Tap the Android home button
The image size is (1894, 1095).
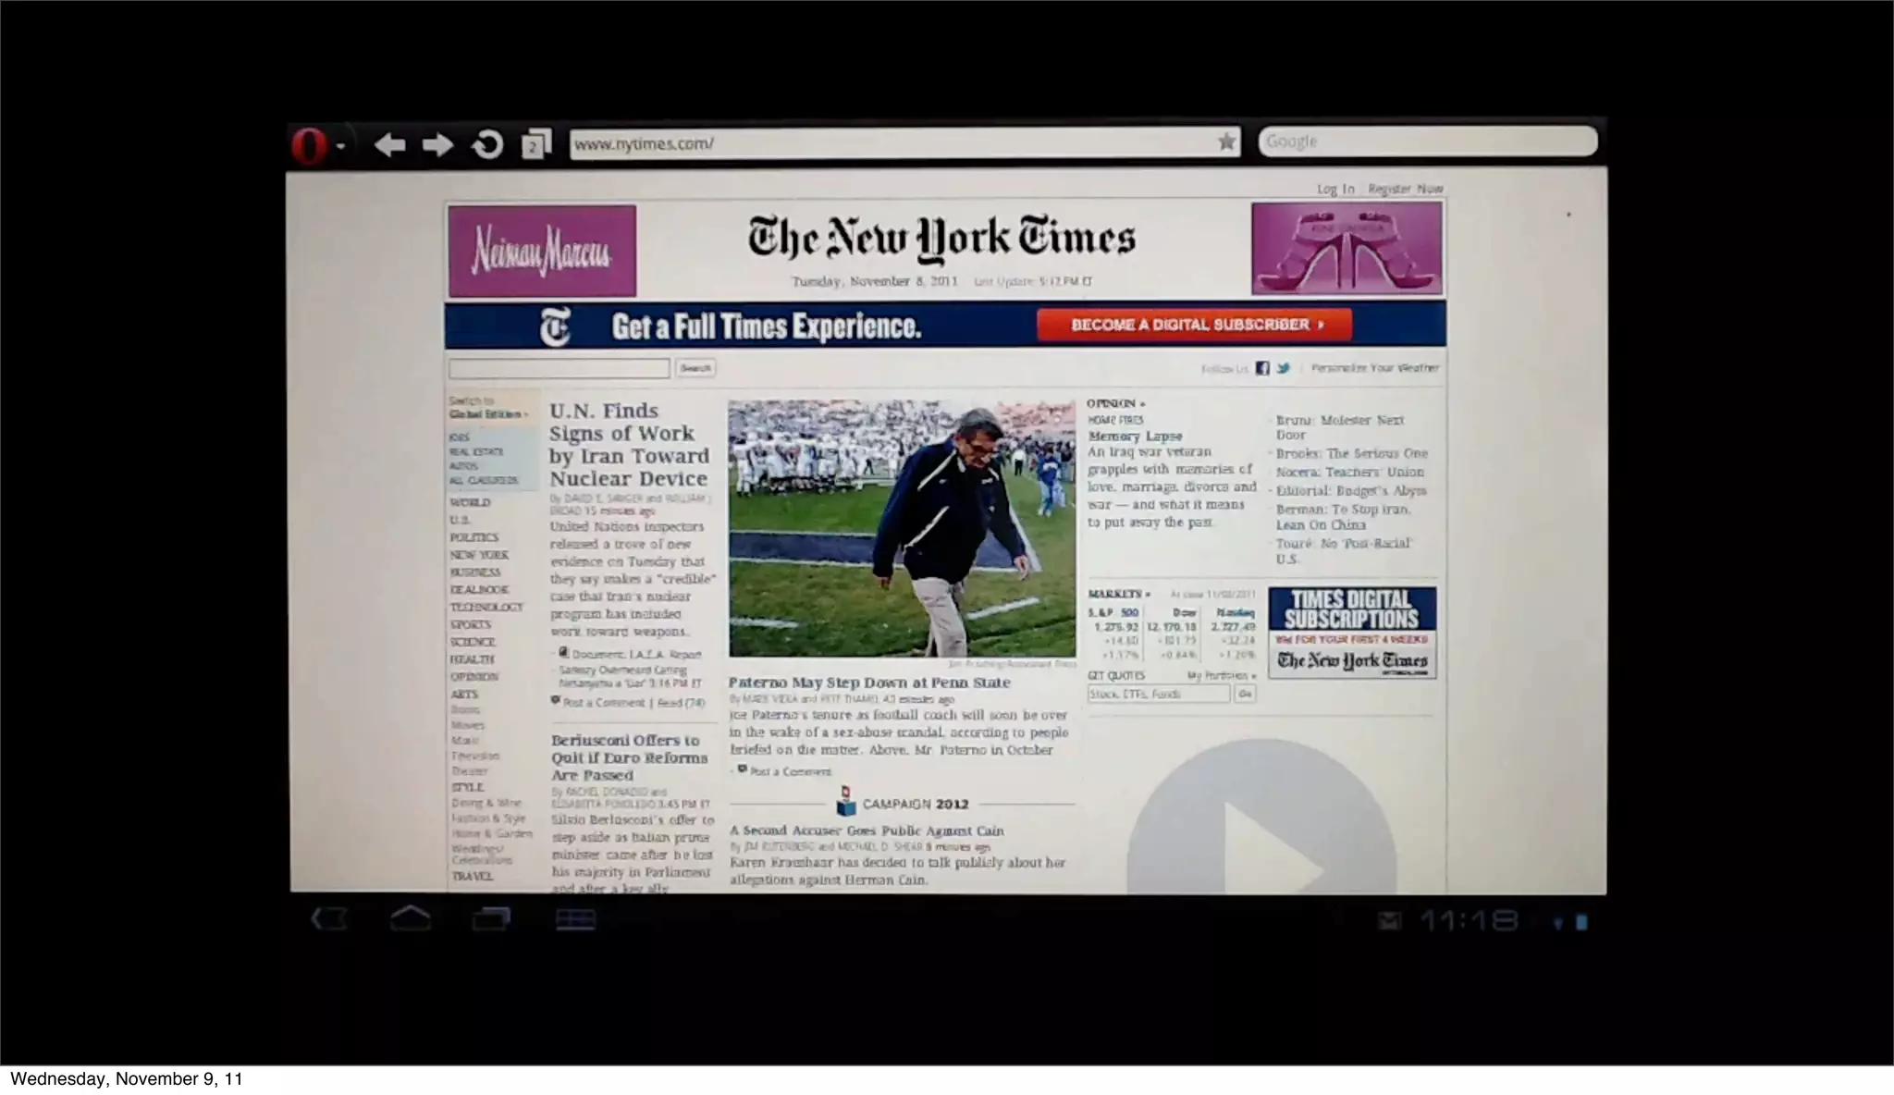click(x=411, y=918)
